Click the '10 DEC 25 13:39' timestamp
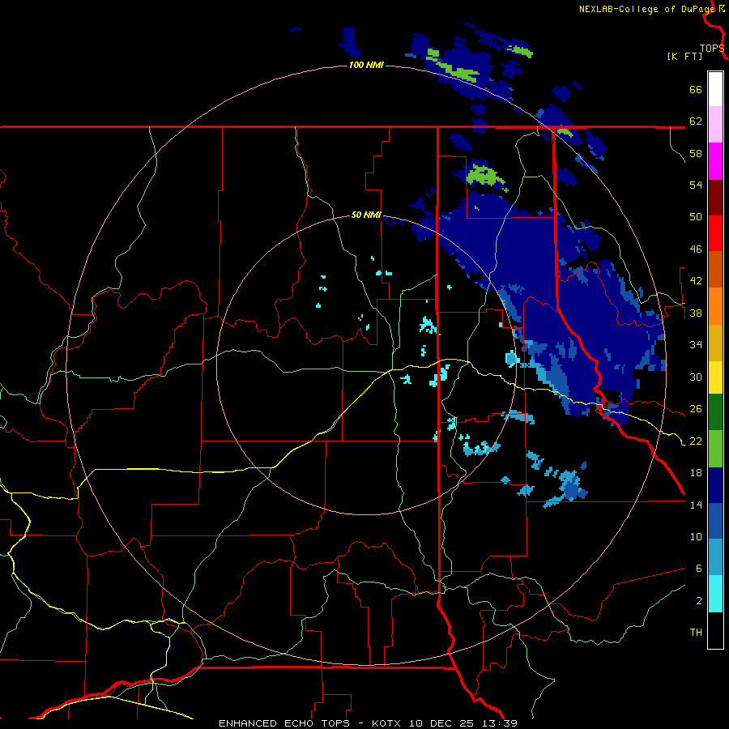 [x=463, y=723]
